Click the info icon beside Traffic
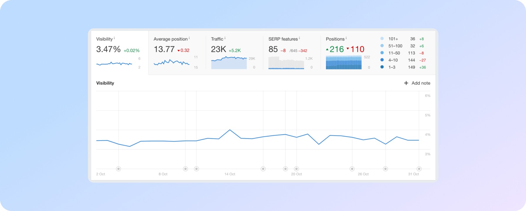The width and height of the screenshot is (526, 211). point(225,38)
